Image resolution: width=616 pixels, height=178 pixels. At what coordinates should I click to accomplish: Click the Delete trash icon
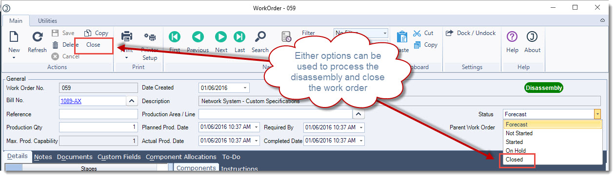coord(56,45)
